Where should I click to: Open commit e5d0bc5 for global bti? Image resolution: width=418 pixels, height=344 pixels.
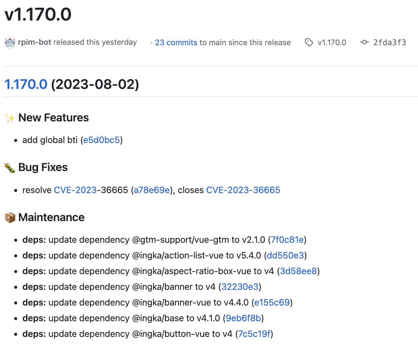pos(102,140)
